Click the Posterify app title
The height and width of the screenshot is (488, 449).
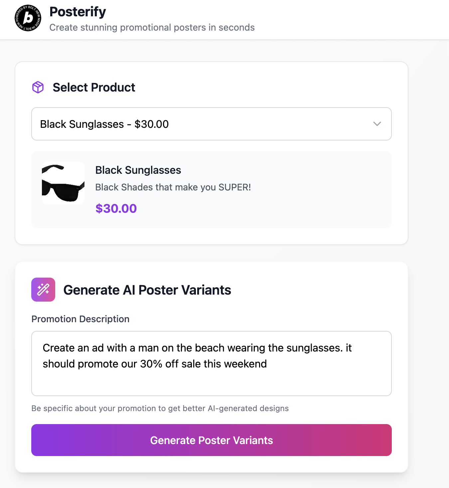77,12
